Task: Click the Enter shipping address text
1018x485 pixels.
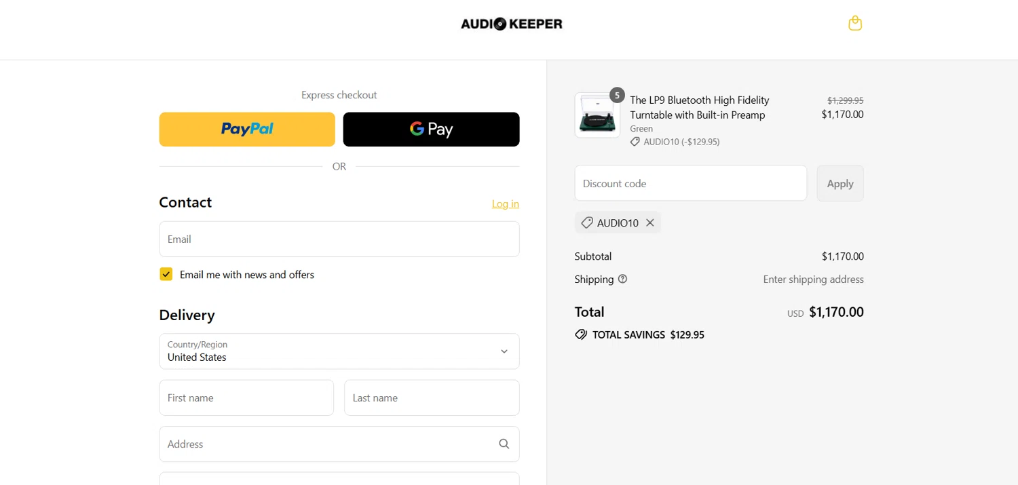Action: [x=814, y=279]
